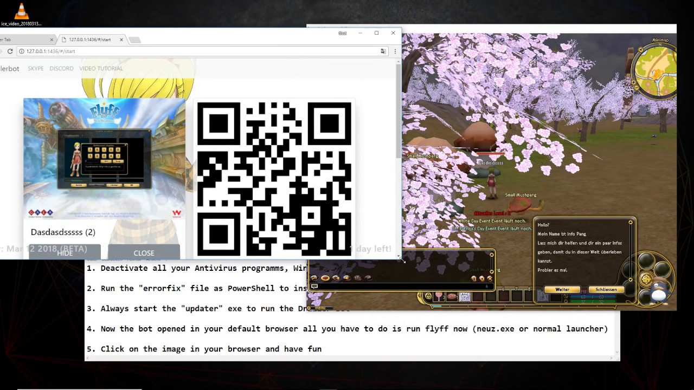Click the translate page icon in Chrome
Screen dimensions: 694x390
click(x=383, y=51)
